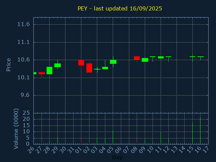This screenshot has width=216, height=162.
Task: Click the day 06 x-axis label
Action: 118,150
